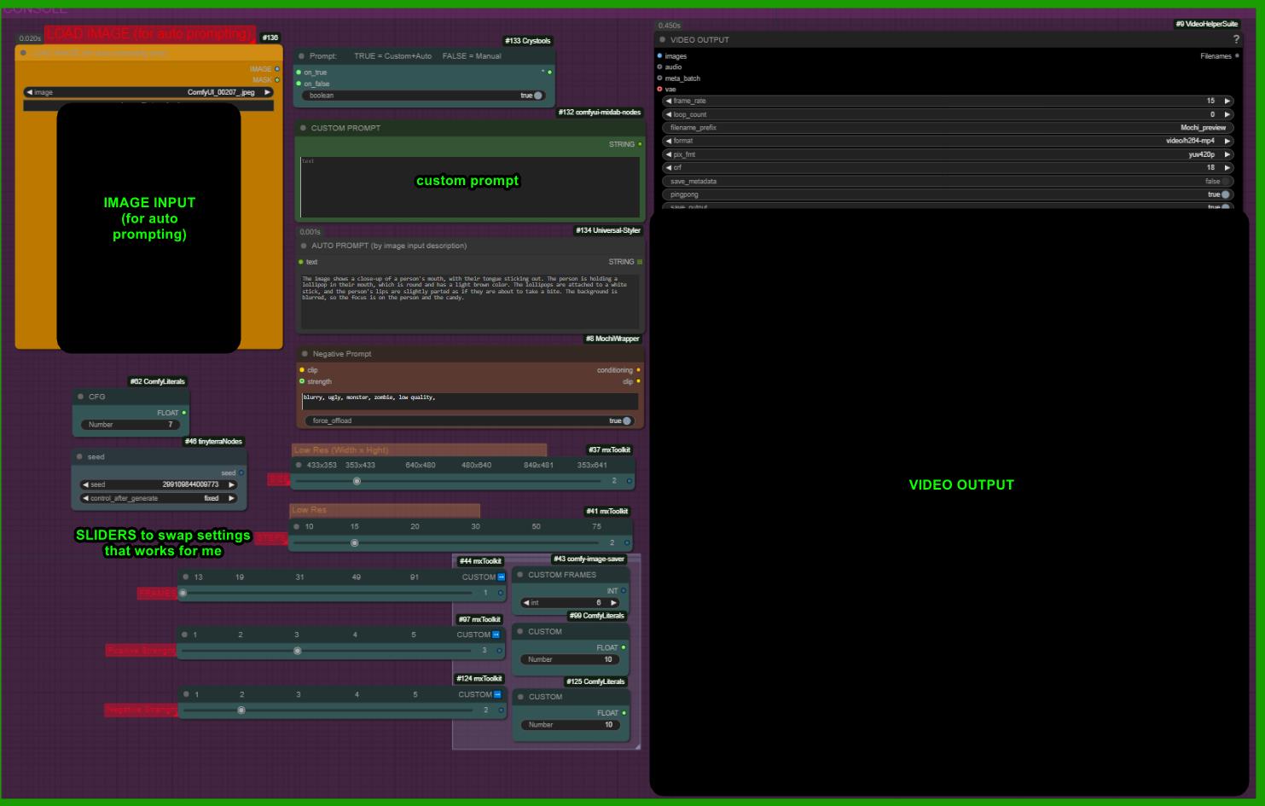Click the Negative Prompt node collapse dot
The height and width of the screenshot is (806, 1265).
click(x=305, y=354)
